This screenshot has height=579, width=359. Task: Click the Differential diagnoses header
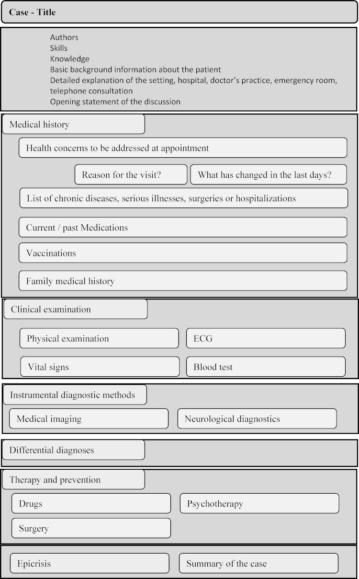(x=73, y=450)
